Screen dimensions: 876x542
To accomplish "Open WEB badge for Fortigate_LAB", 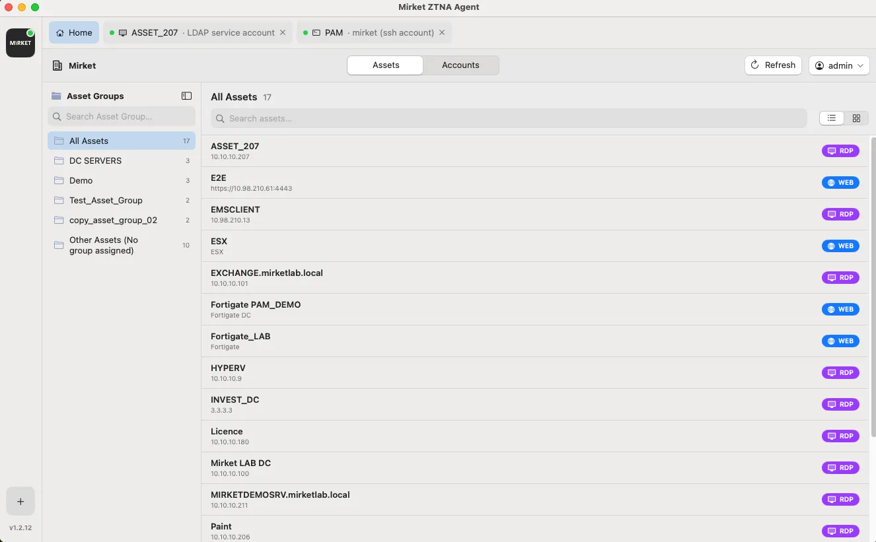I will [x=840, y=341].
